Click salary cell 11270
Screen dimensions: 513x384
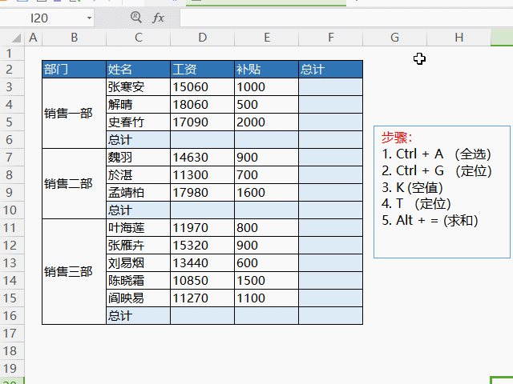coord(203,298)
